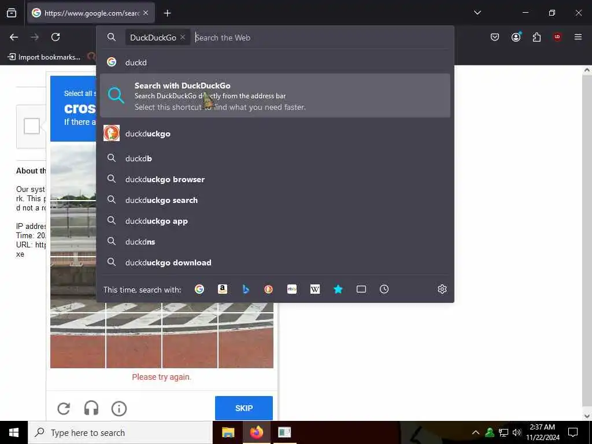The height and width of the screenshot is (444, 592).
Task: Open uBlock Origin extension icon
Action: point(557,37)
